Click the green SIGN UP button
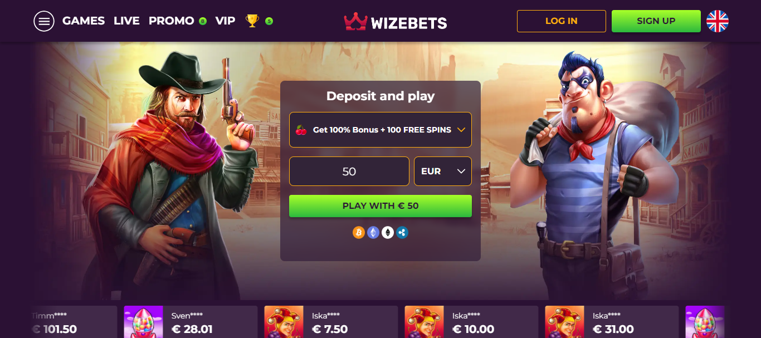The height and width of the screenshot is (338, 761). pyautogui.click(x=656, y=21)
